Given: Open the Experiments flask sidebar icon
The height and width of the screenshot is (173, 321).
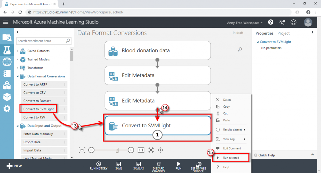Looking at the screenshot, I should (7, 50).
